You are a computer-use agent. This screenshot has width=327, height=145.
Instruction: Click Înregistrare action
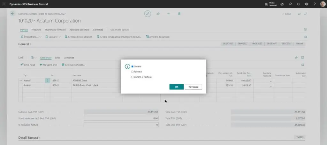pyautogui.click(x=29, y=37)
